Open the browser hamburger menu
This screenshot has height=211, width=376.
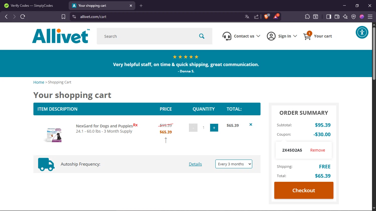point(370,17)
